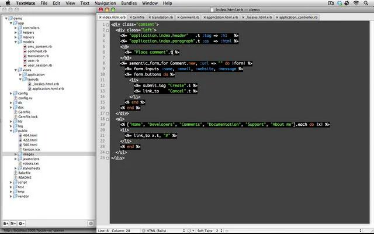
Task: Open user.rb in the project tree
Action: tap(33, 61)
